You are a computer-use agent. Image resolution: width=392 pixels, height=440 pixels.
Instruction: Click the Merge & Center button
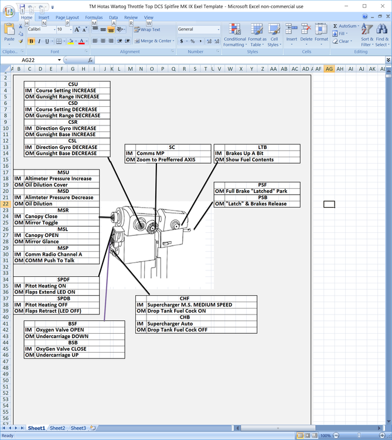(154, 41)
